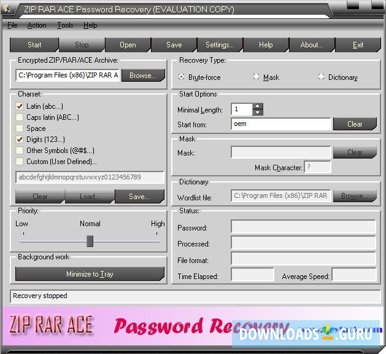Select Mask recovery type
Image resolution: width=386 pixels, height=354 pixels.
point(257,77)
